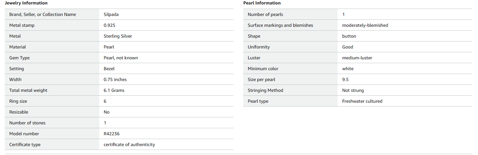Click the Pearl Information heading
The height and width of the screenshot is (155, 478).
point(262,3)
